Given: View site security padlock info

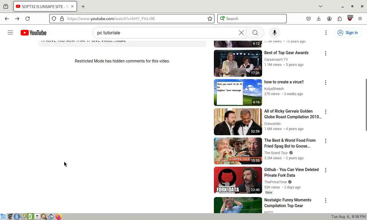Looking at the screenshot, I should pos(62,19).
